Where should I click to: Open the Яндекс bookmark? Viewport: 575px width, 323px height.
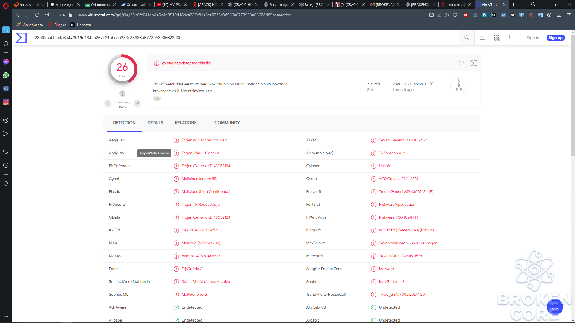(57, 25)
